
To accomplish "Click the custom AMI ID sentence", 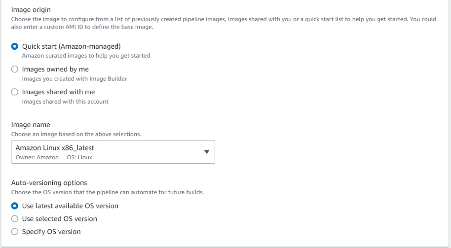I will click(82, 27).
